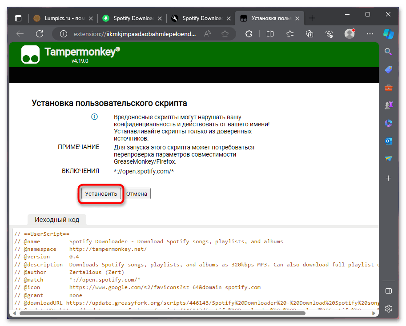The height and width of the screenshot is (326, 406).
Task: Open sidebar Drop paper plane icon
Action: [x=388, y=159]
